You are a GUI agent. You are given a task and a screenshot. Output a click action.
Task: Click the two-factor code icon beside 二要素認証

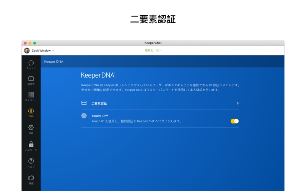tap(84, 103)
